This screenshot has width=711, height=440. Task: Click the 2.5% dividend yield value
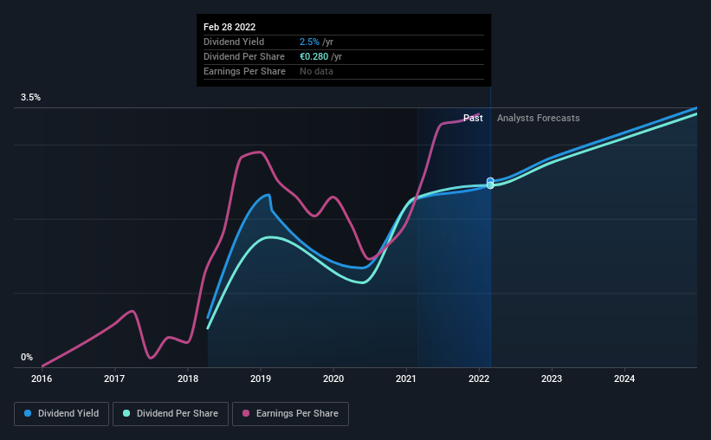(x=309, y=42)
